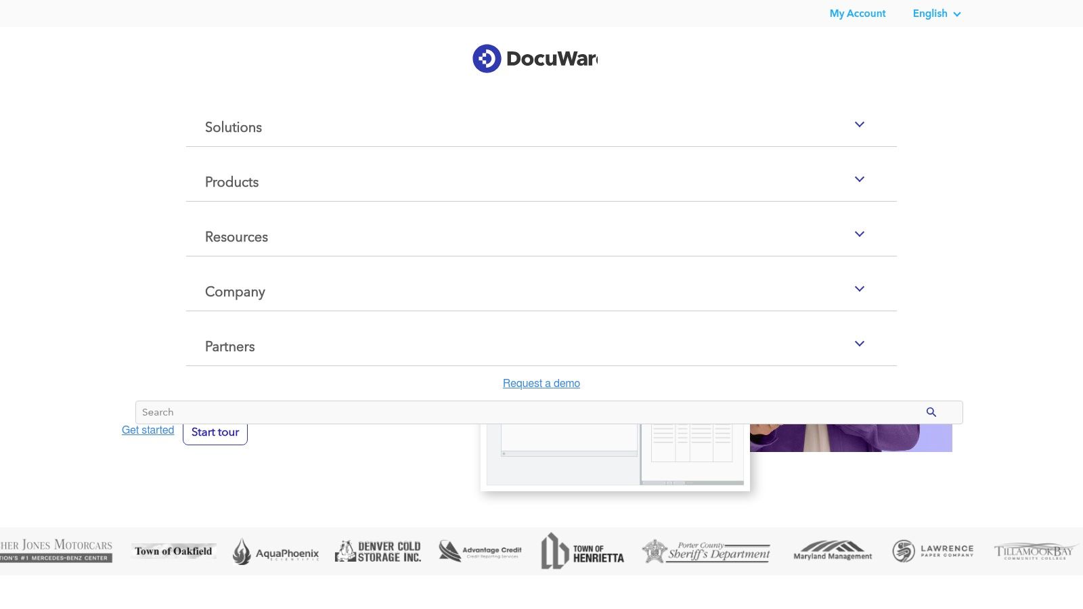Viewport: 1083px width, 609px height.
Task: Click the Town of Oakfield logo
Action: click(x=174, y=551)
